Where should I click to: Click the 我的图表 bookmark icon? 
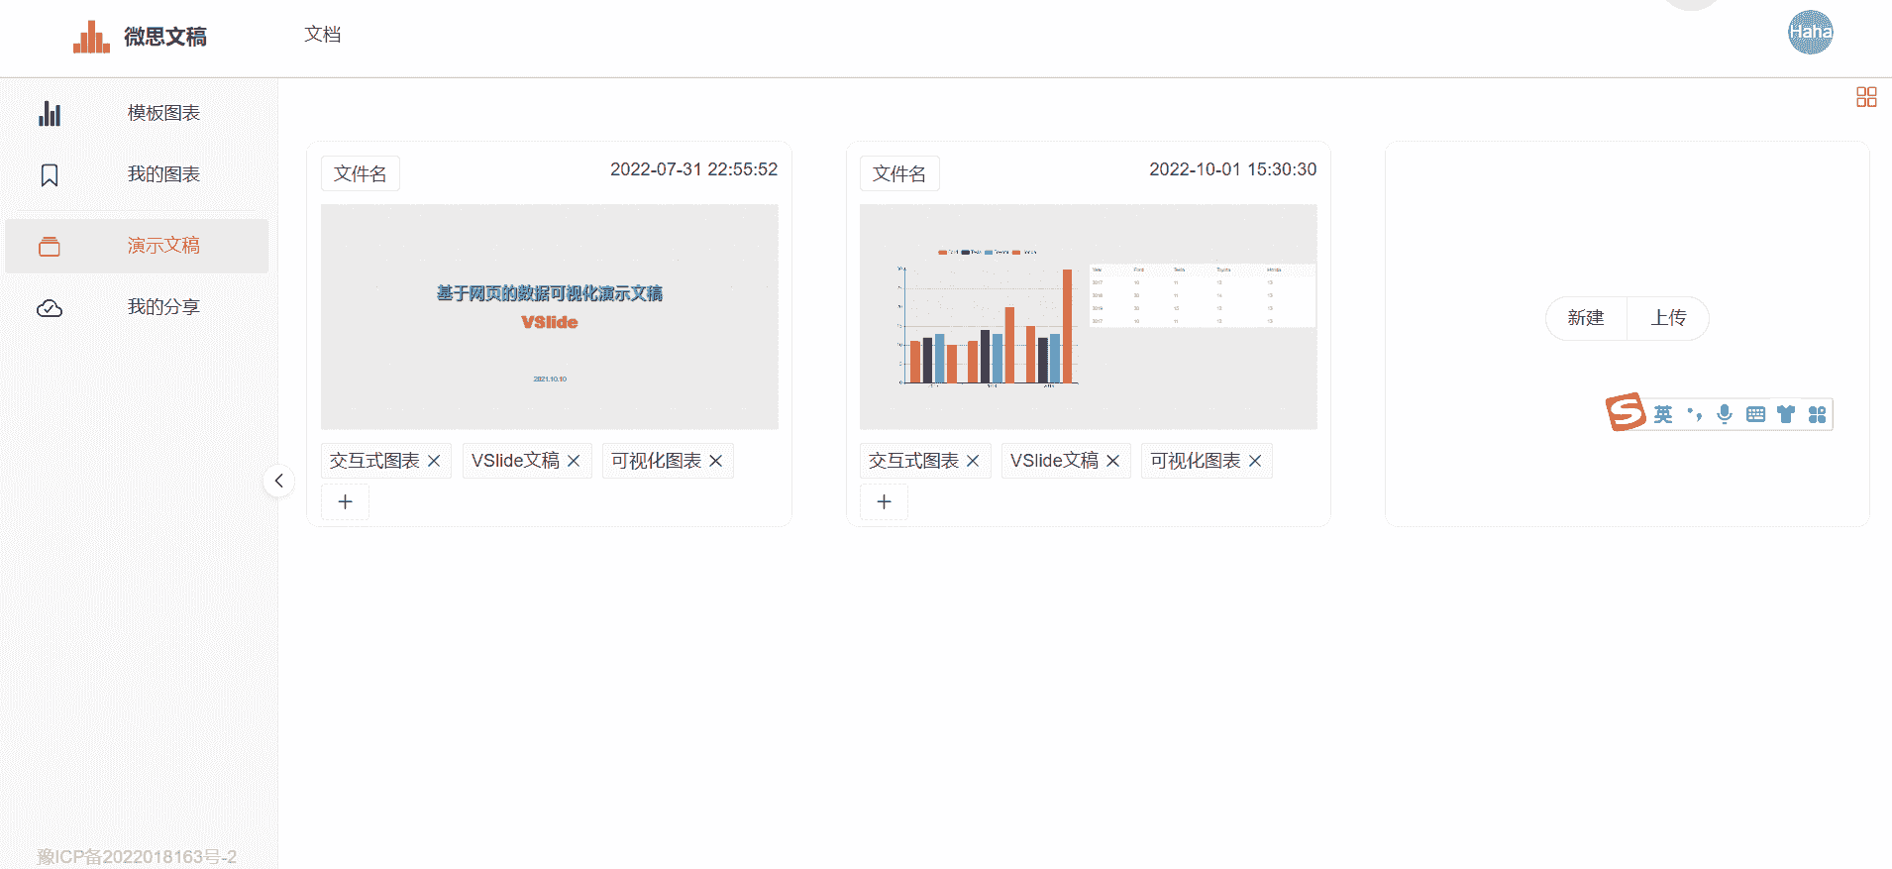click(50, 175)
